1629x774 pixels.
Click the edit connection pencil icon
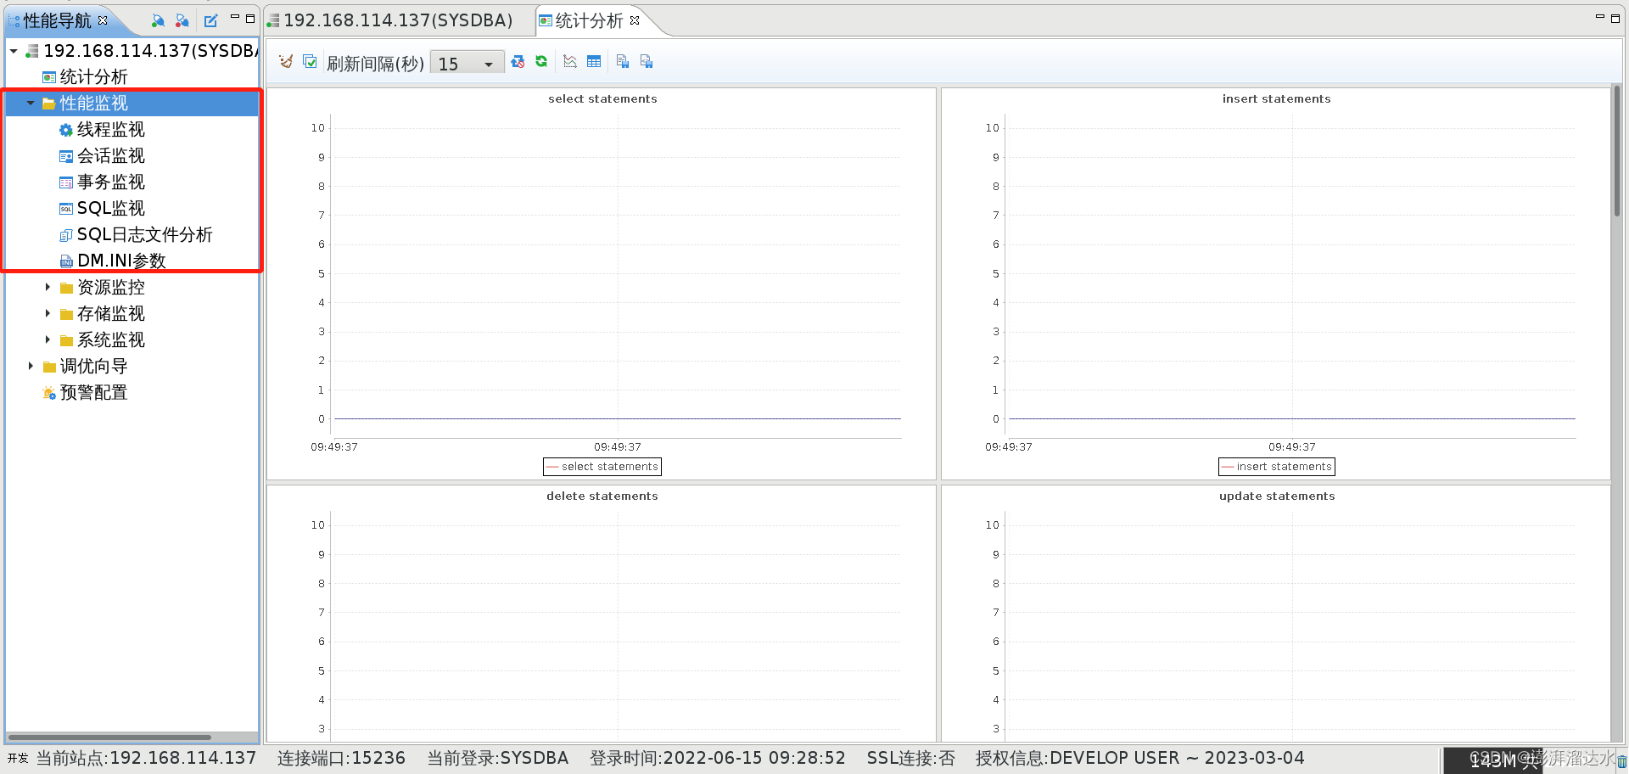coord(210,20)
